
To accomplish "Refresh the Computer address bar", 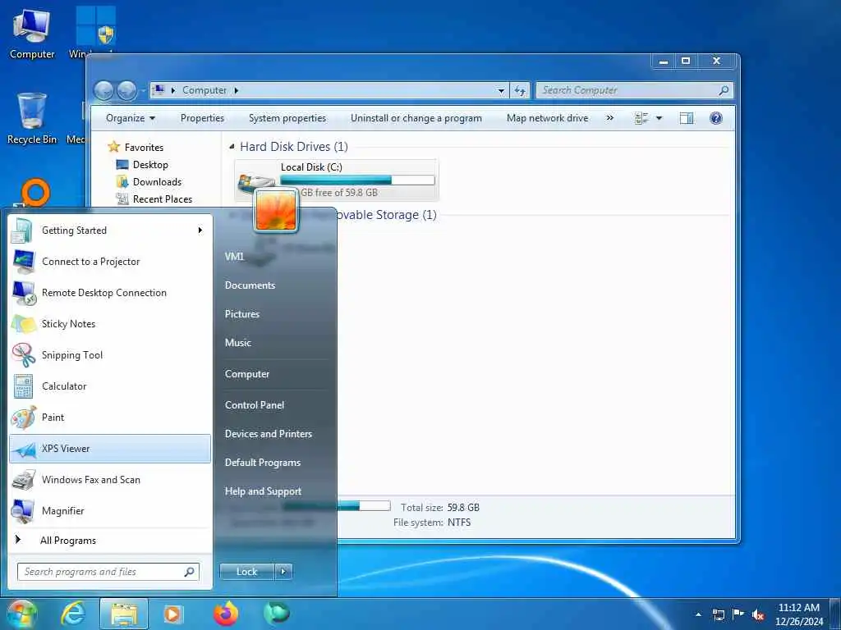I will coord(520,90).
